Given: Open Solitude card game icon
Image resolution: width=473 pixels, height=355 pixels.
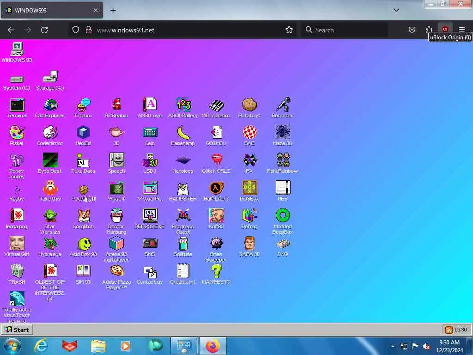Looking at the screenshot, I should [x=183, y=247].
